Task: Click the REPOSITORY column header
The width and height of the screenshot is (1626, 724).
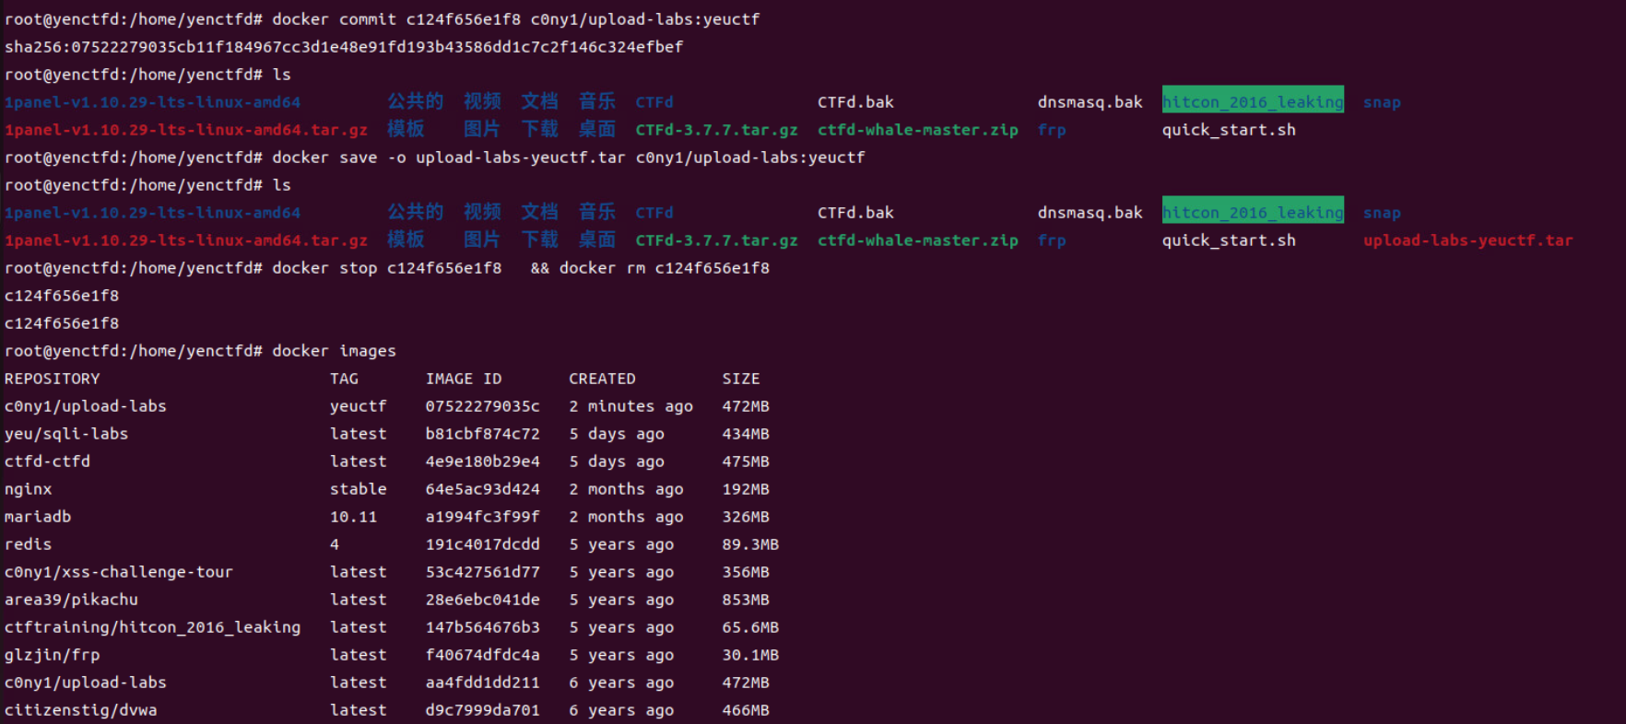Action: (53, 379)
